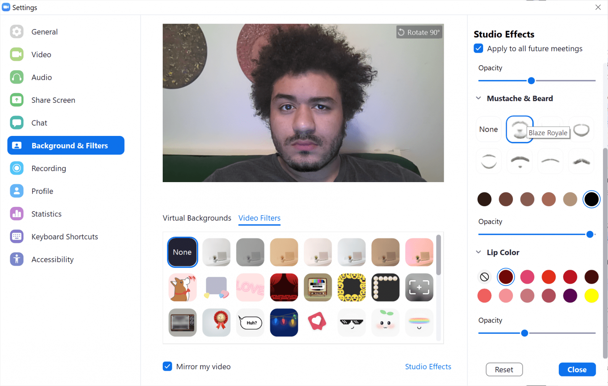608x386 pixels.
Task: Apply the rainbow halo filter
Action: (419, 323)
